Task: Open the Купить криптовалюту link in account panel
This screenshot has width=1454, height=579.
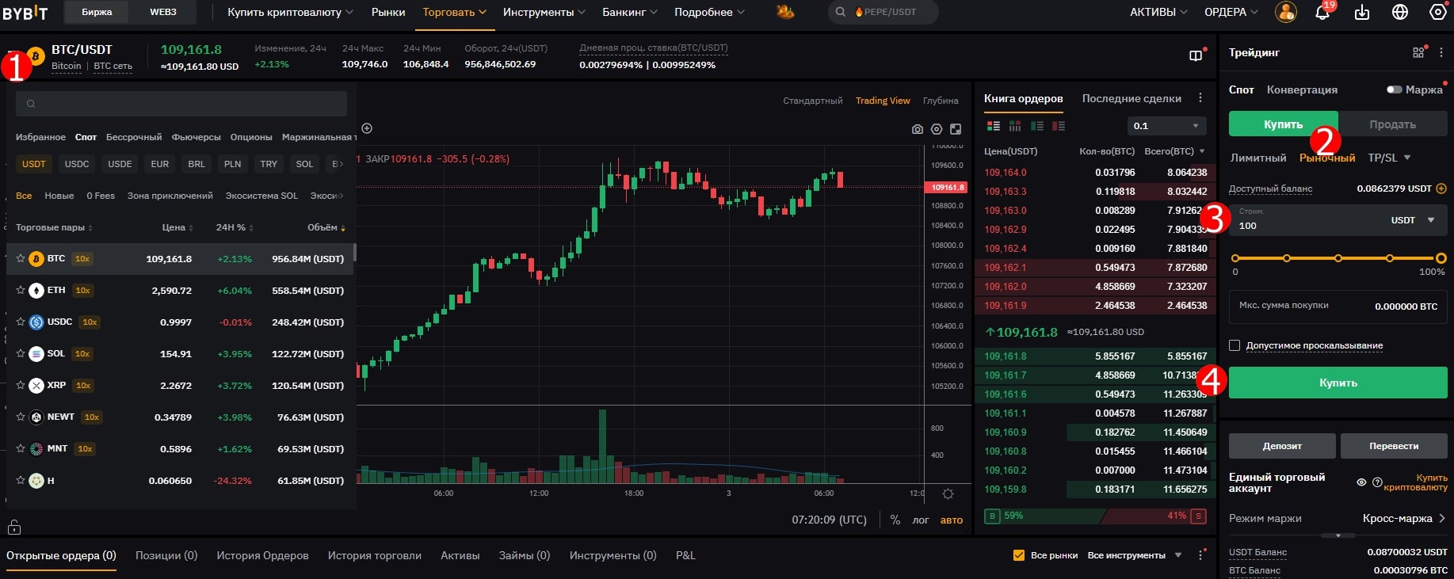Action: tap(1415, 482)
